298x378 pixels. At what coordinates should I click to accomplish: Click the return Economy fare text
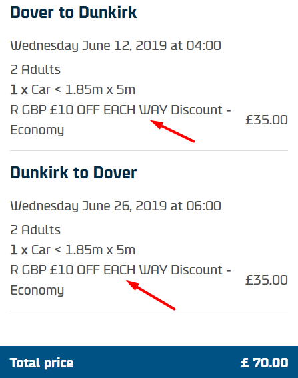click(37, 291)
